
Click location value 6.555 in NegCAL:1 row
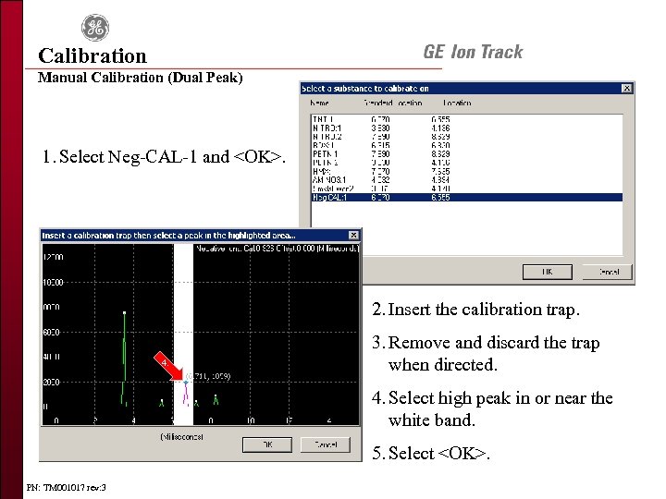[x=440, y=198]
